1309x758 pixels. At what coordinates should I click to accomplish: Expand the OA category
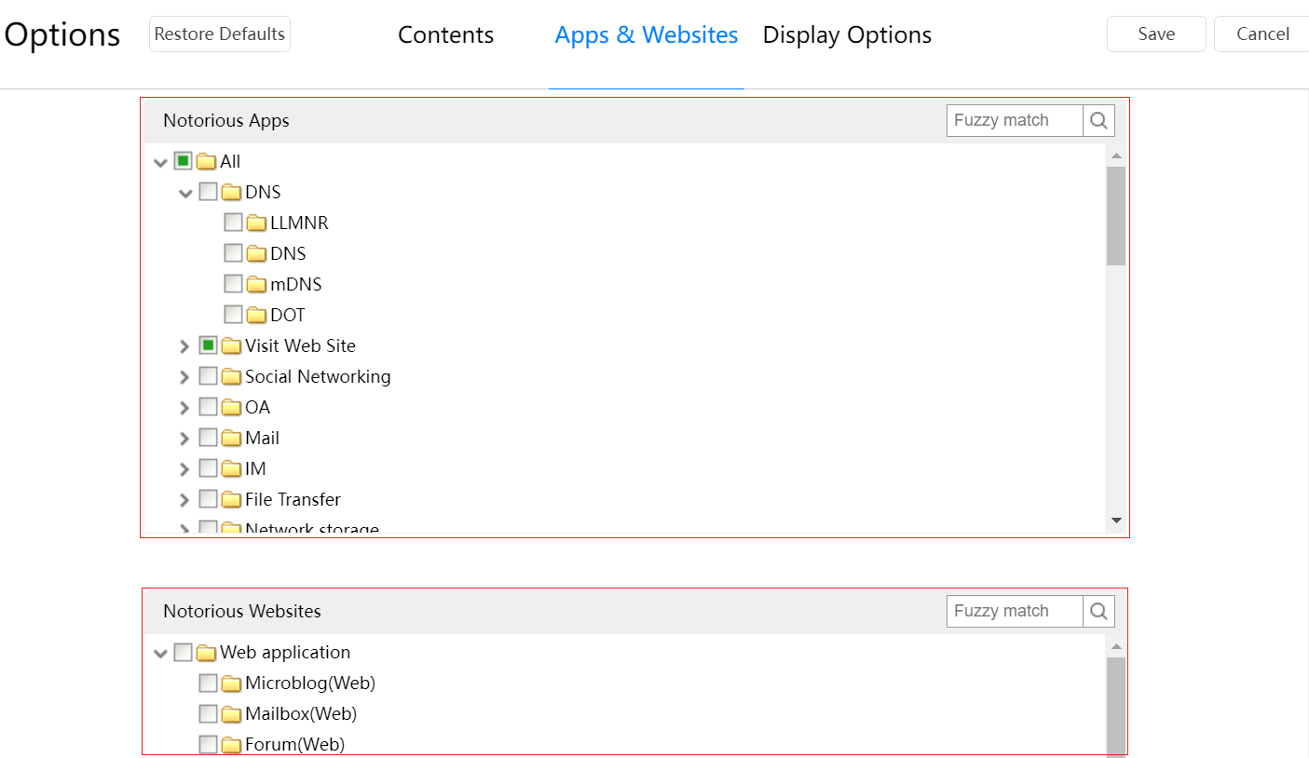point(184,408)
